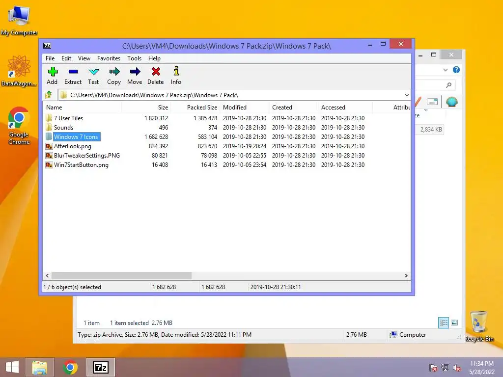503x377 pixels.
Task: Open File Explorer from taskbar
Action: [40, 367]
